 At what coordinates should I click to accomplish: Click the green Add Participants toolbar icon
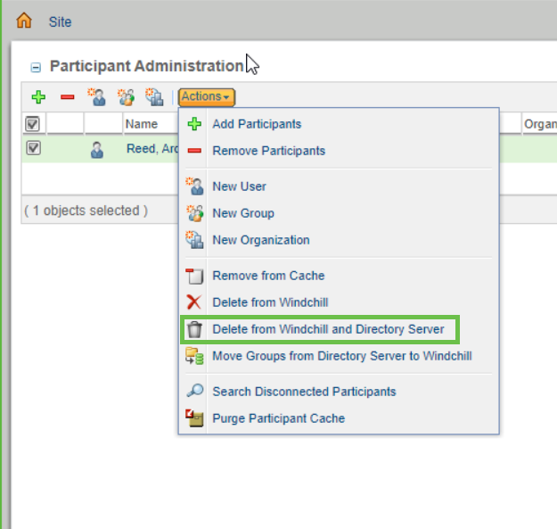tap(38, 97)
